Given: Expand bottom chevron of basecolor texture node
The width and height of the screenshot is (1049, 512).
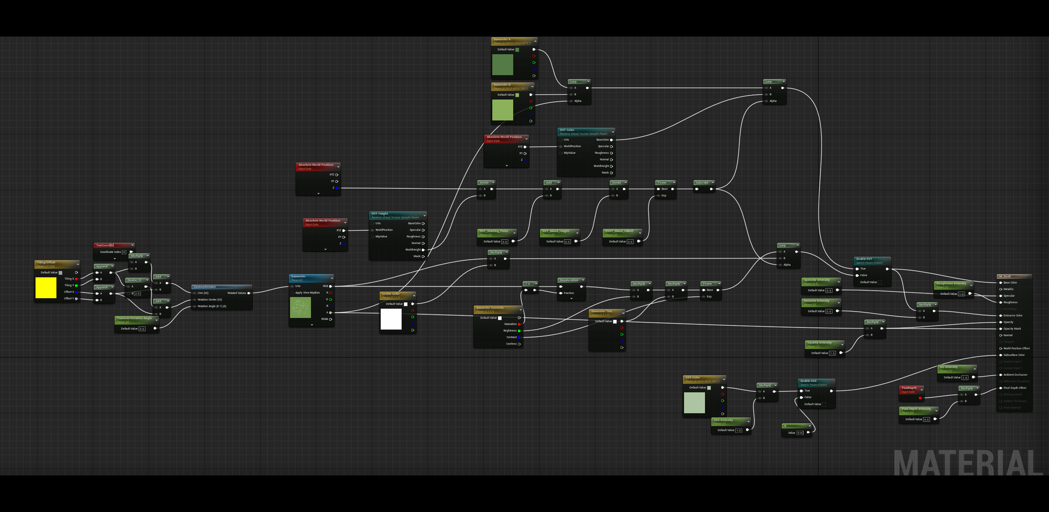Looking at the screenshot, I should pos(312,325).
